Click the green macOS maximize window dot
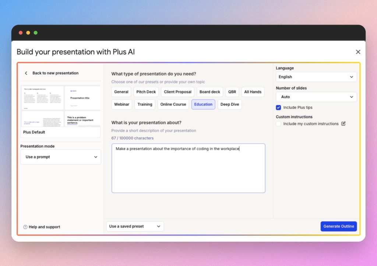 [x=36, y=33]
